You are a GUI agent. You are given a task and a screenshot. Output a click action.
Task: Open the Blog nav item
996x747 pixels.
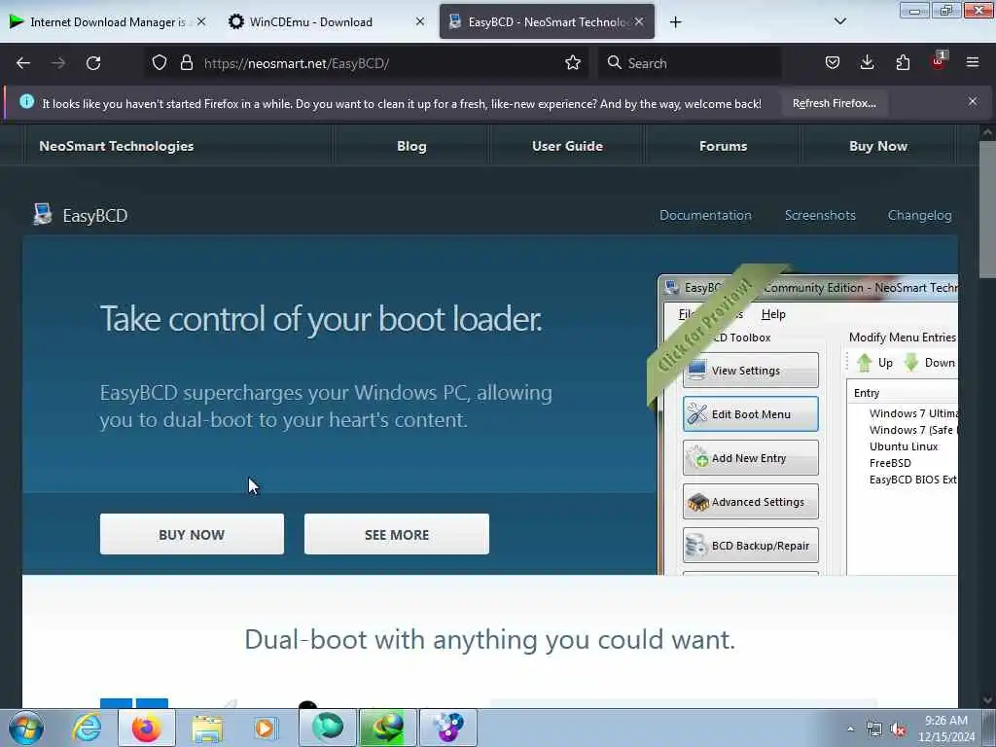[x=411, y=146]
